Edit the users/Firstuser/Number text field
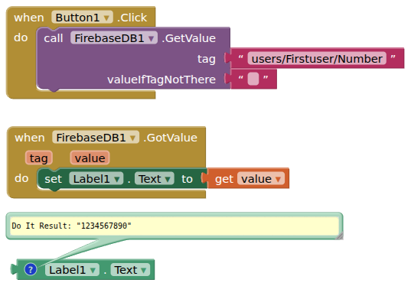Viewport: 411px width, 286px height. pos(317,59)
